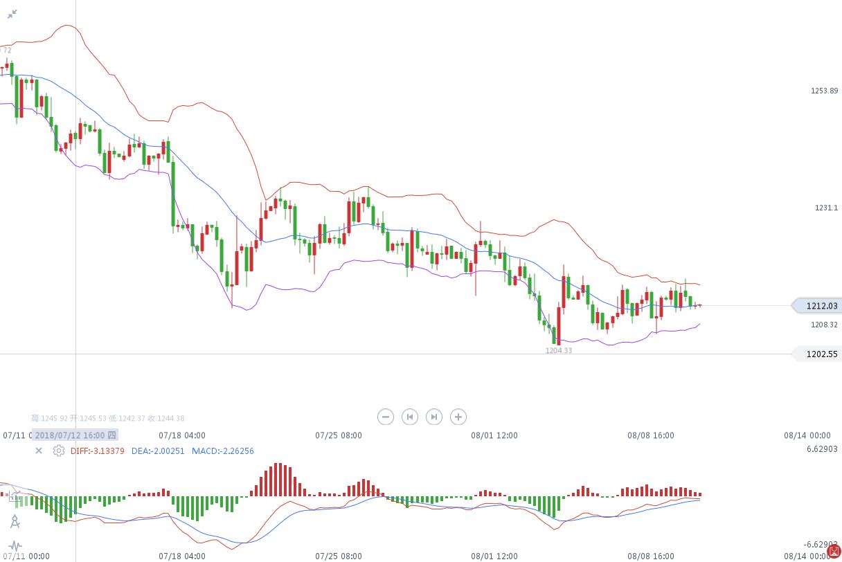Click the chart-type icon above the compass
Image resolution: width=842 pixels, height=562 pixels.
click(15, 498)
